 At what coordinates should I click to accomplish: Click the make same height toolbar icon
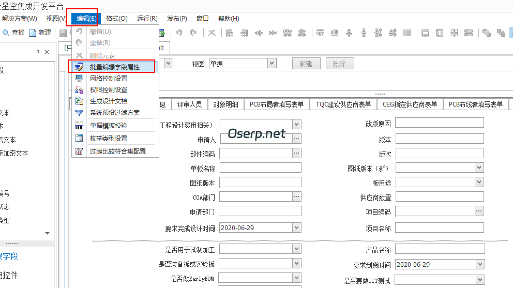[x=440, y=33]
